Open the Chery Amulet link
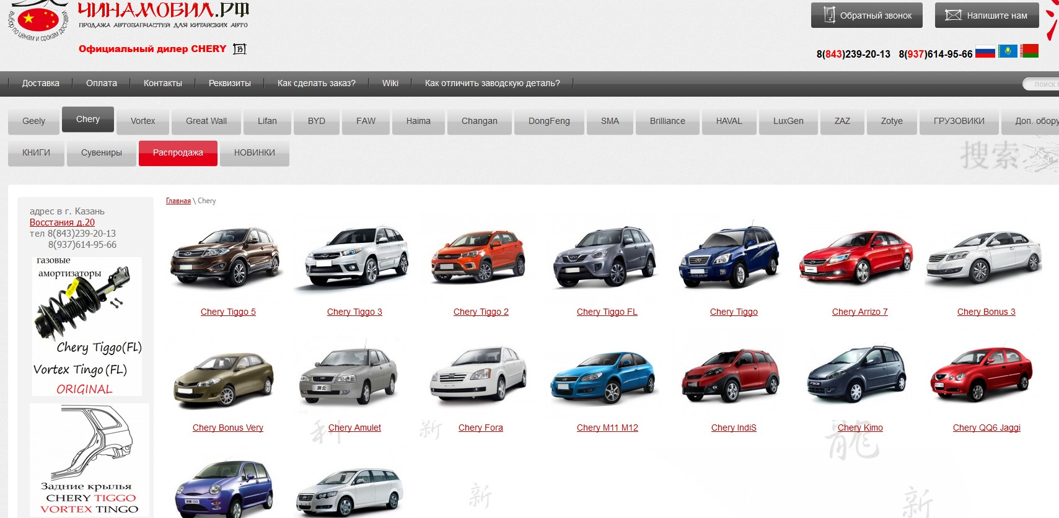Image resolution: width=1059 pixels, height=518 pixels. point(354,428)
